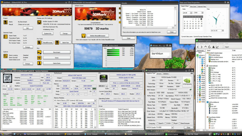Open the AIDA64 Riport report button

pos(226,47)
